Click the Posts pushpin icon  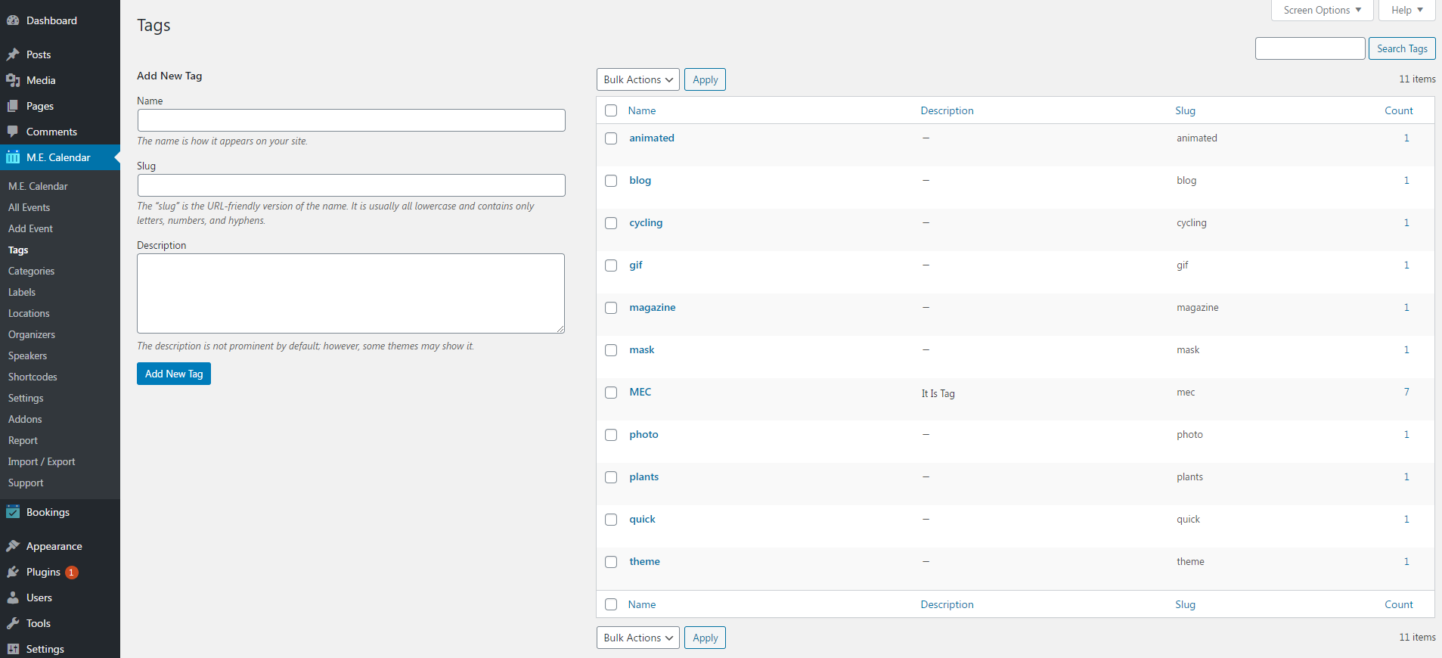pos(13,54)
